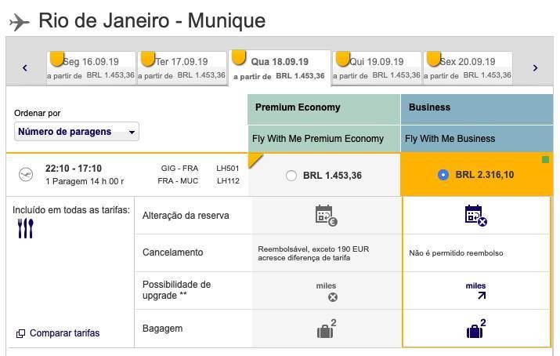Screen dimensions: 560x356
Task: Click Possibilidade de upgrade row label
Action: (177, 290)
